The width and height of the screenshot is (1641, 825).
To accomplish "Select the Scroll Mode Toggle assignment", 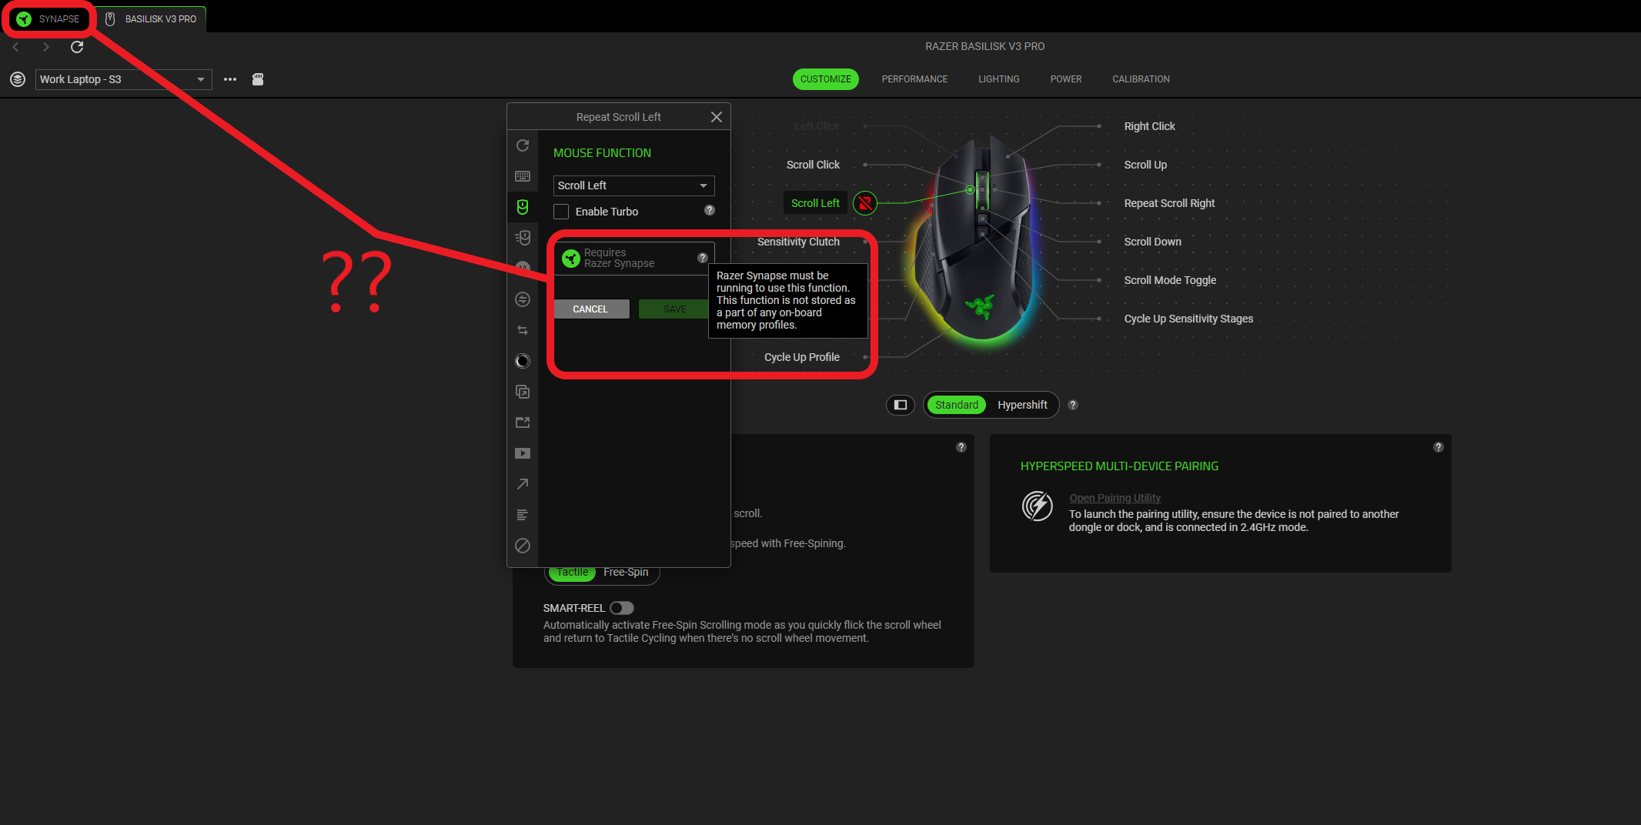I will point(1170,280).
